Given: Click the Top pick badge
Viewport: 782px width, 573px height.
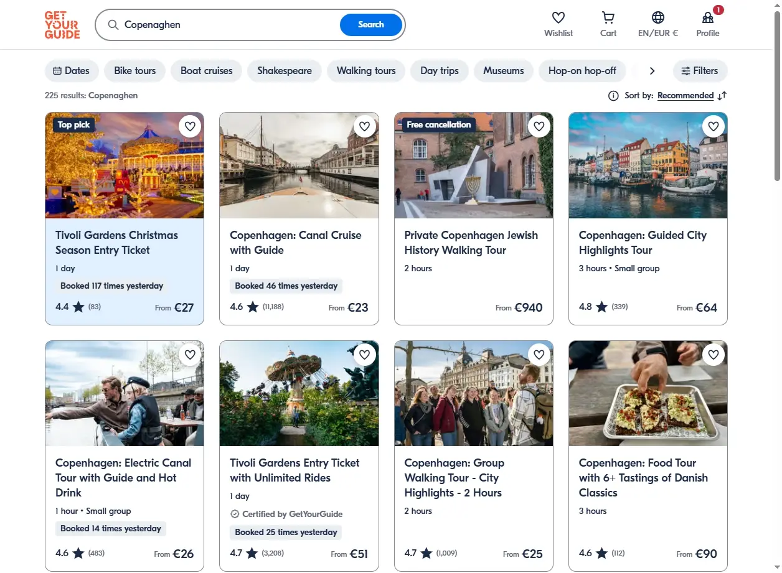Looking at the screenshot, I should click(x=73, y=125).
